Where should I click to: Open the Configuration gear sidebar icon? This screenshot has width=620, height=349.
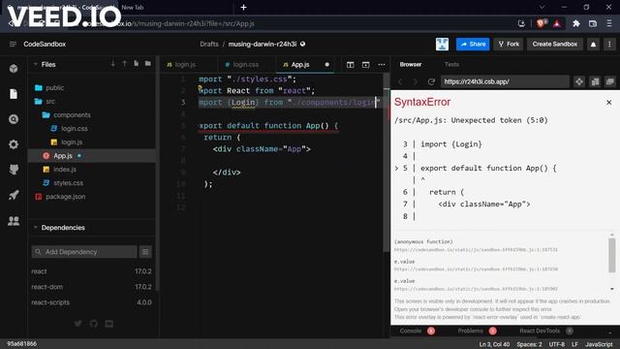14,144
